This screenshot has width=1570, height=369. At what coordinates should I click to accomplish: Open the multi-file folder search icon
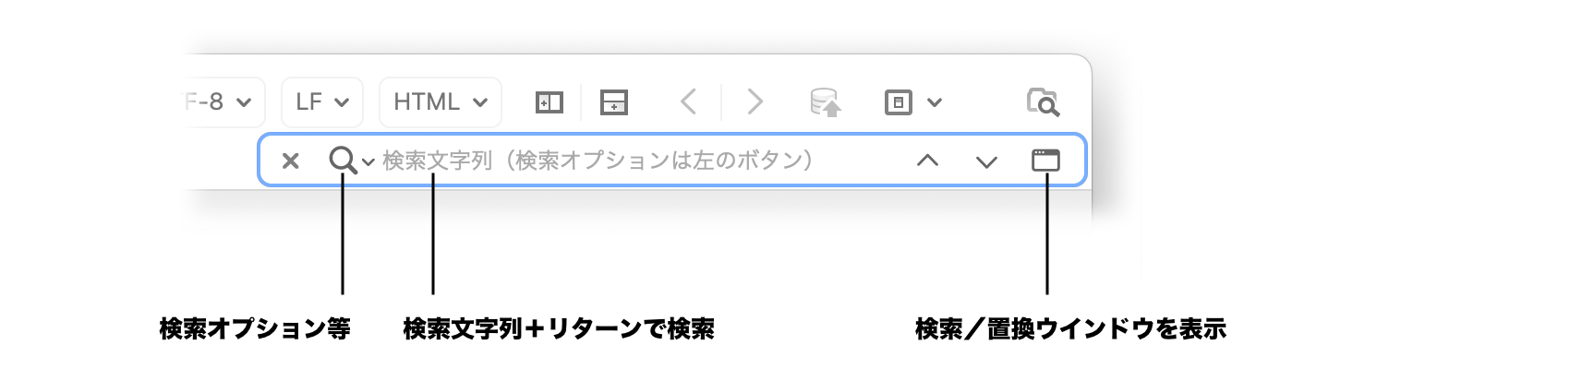[x=1044, y=101]
